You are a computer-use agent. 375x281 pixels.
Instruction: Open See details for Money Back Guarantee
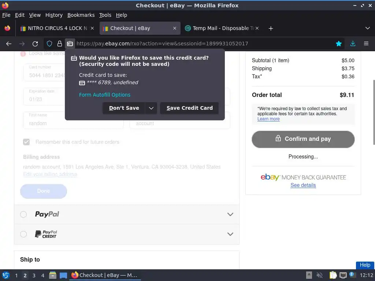click(303, 185)
